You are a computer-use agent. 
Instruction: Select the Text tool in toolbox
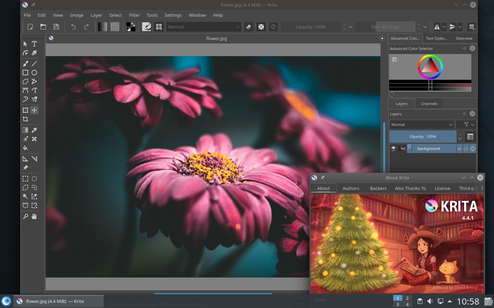[34, 44]
